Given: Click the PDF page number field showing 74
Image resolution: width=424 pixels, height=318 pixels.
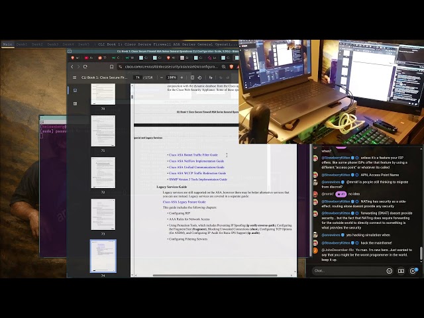Looking at the screenshot, I should 138,78.
